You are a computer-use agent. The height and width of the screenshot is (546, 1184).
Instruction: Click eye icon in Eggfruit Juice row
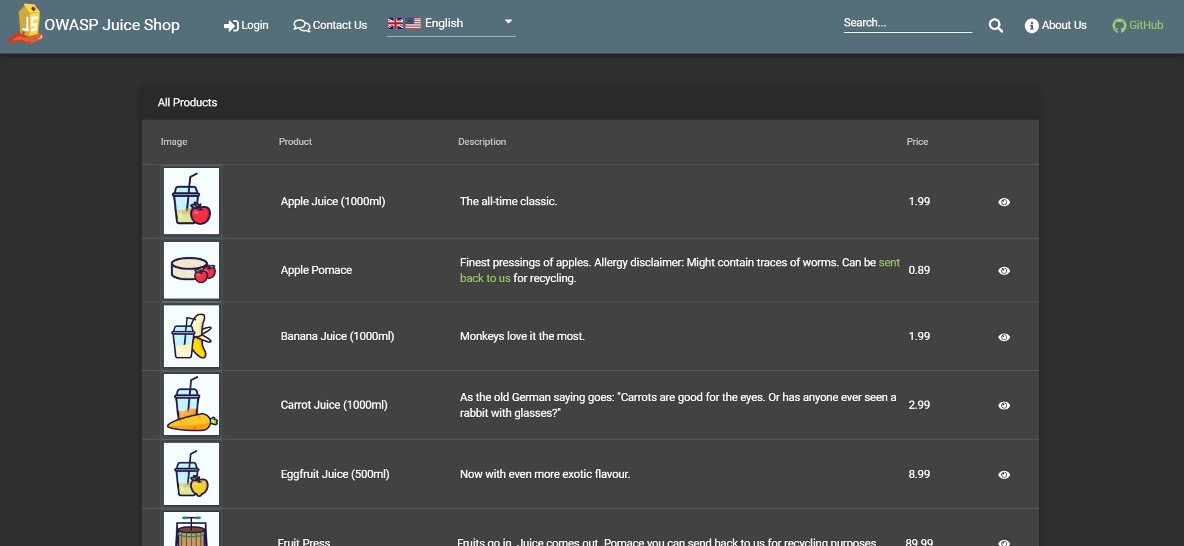coord(1004,475)
